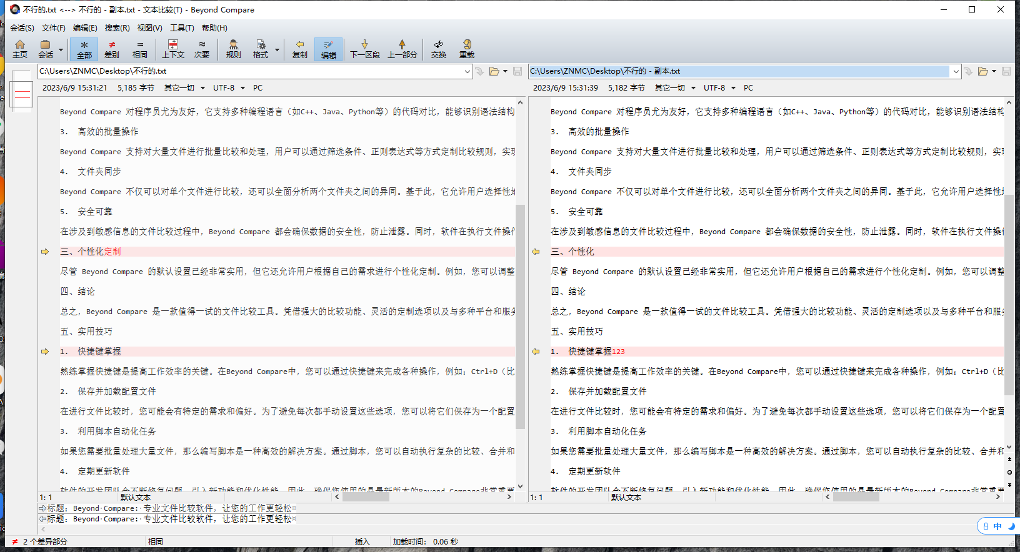Screen dimensions: 1020x552
Task: Open the 会话 sessions toolbar button
Action: (x=46, y=49)
